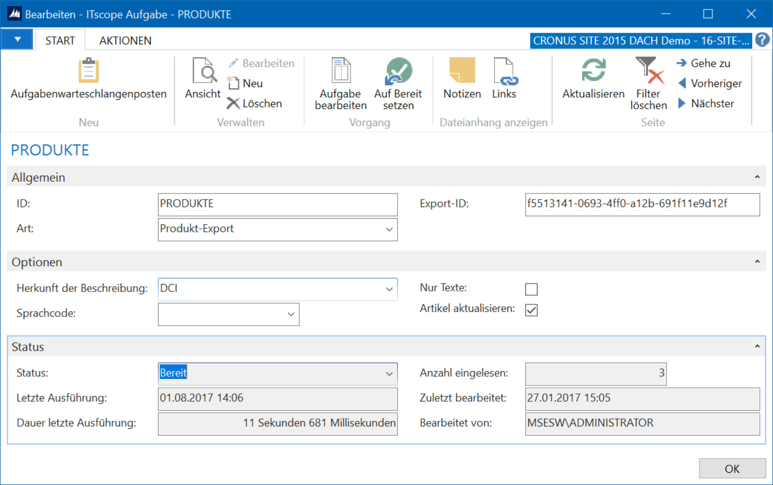The width and height of the screenshot is (773, 485).
Task: Maximize the ITscope Aufgabe window
Action: tap(708, 14)
